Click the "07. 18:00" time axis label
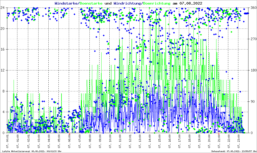257x153 pixels. [x=189, y=141]
